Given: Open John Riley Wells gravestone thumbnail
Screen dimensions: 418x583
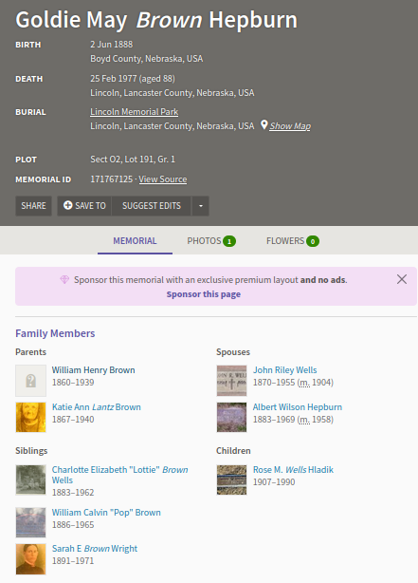Looking at the screenshot, I should tap(231, 381).
